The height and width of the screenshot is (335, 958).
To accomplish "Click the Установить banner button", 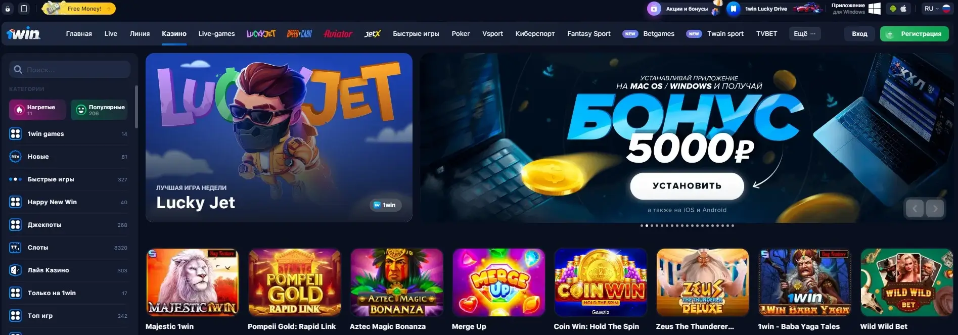I will coord(687,186).
